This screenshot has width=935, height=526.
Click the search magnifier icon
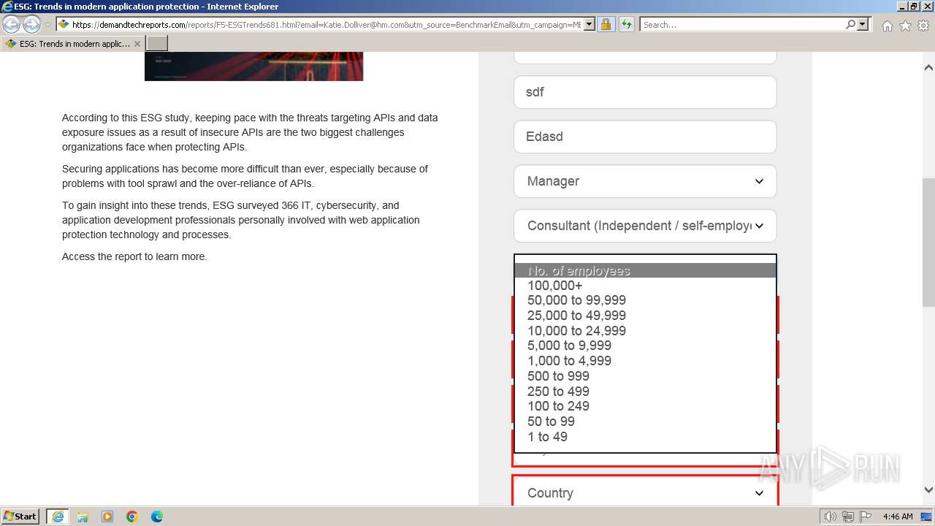coord(850,24)
